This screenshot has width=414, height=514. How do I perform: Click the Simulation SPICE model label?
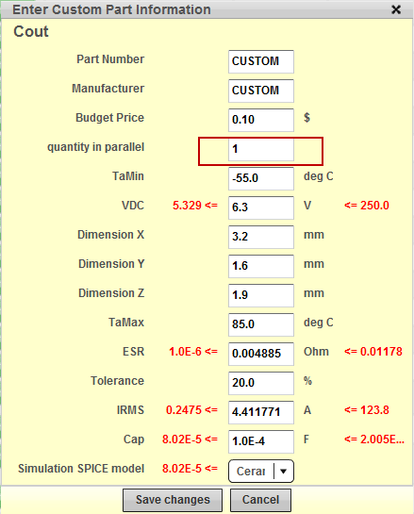(81, 469)
